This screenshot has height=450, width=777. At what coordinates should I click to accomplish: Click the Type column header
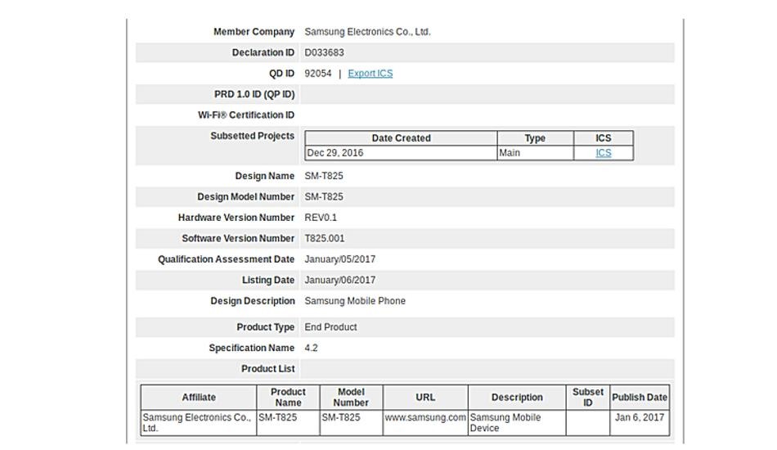pos(535,138)
